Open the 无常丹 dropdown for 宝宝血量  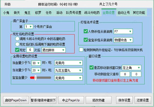coord(69,78)
